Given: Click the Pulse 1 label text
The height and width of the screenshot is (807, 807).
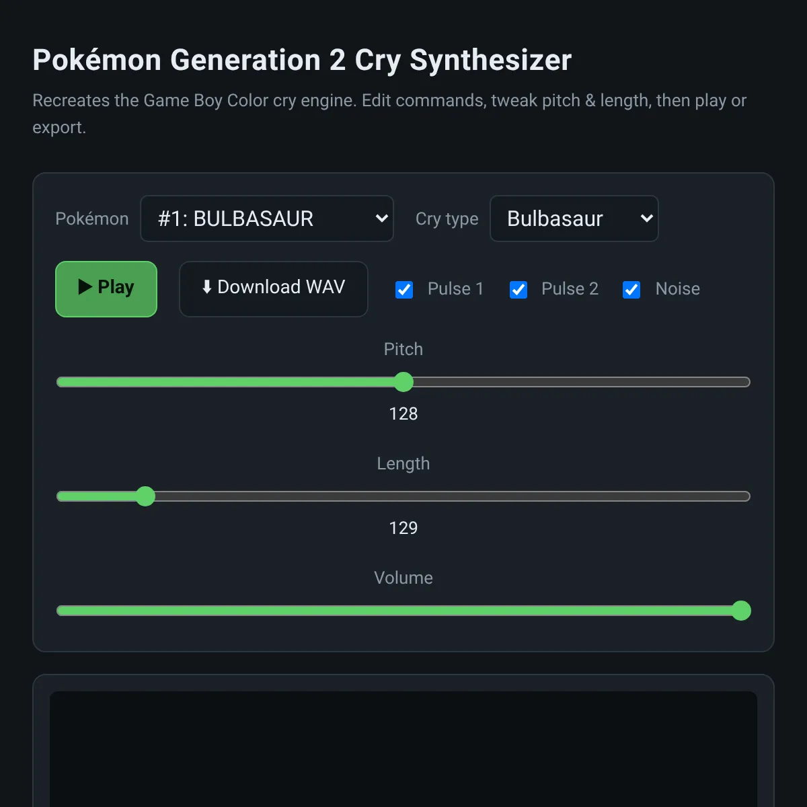Looking at the screenshot, I should tap(456, 289).
